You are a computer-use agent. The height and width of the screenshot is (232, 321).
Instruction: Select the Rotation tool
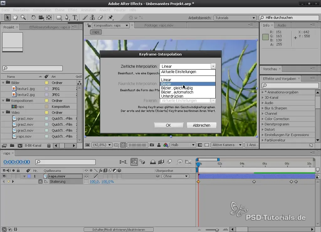click(33, 18)
